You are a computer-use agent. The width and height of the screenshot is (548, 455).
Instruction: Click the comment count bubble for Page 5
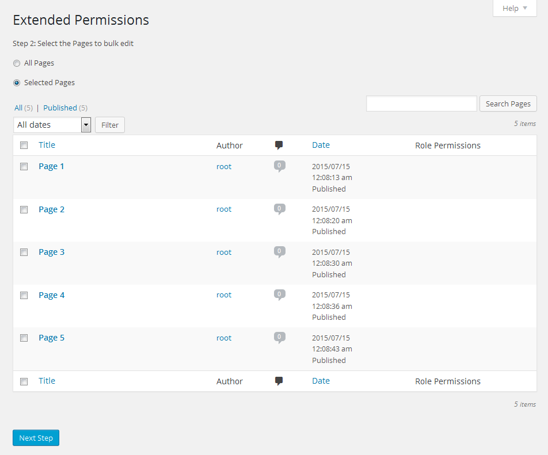point(279,338)
